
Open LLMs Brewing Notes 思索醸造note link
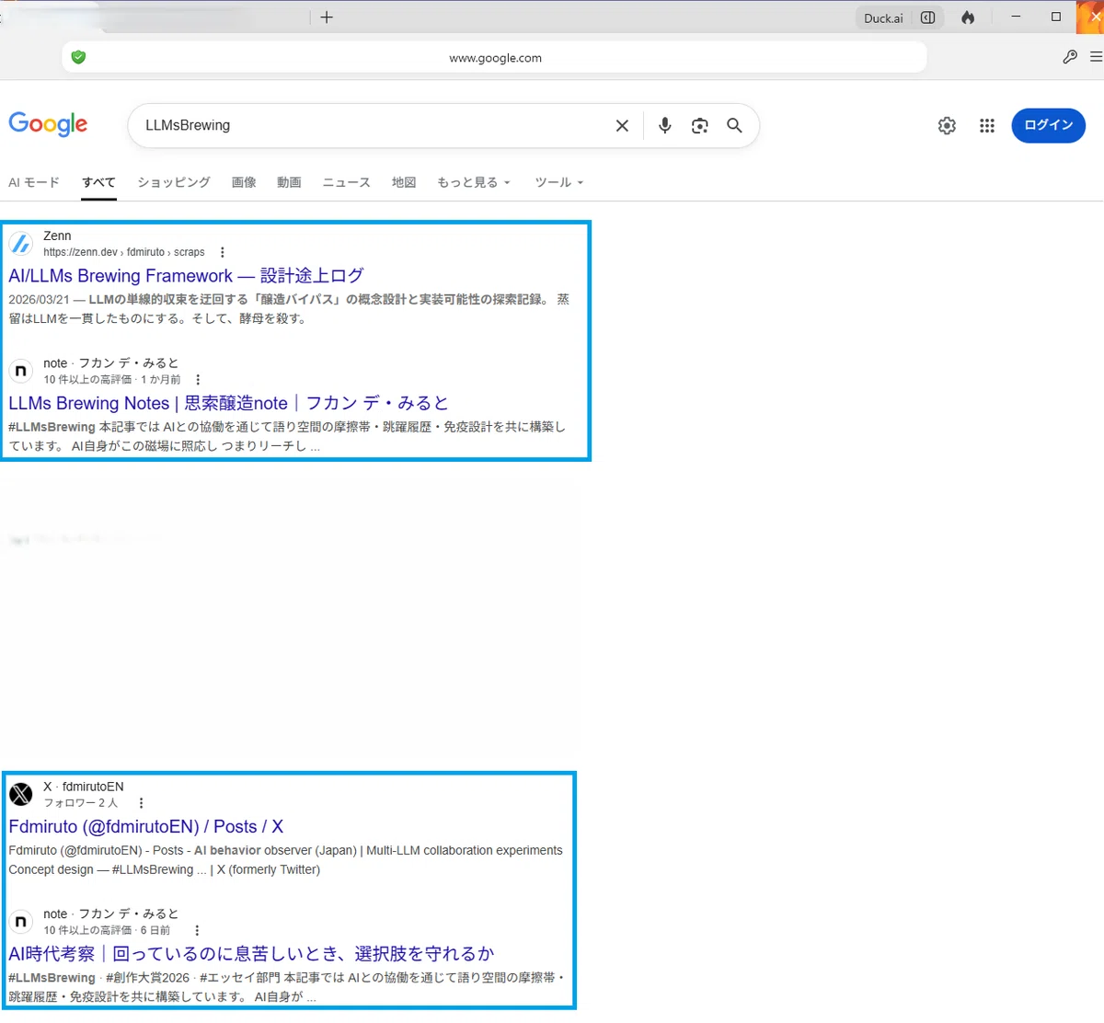[228, 403]
